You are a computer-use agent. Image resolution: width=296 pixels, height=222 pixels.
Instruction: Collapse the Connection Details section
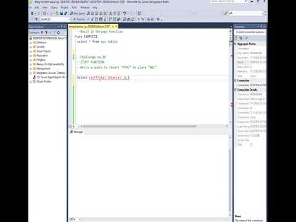click(236, 89)
